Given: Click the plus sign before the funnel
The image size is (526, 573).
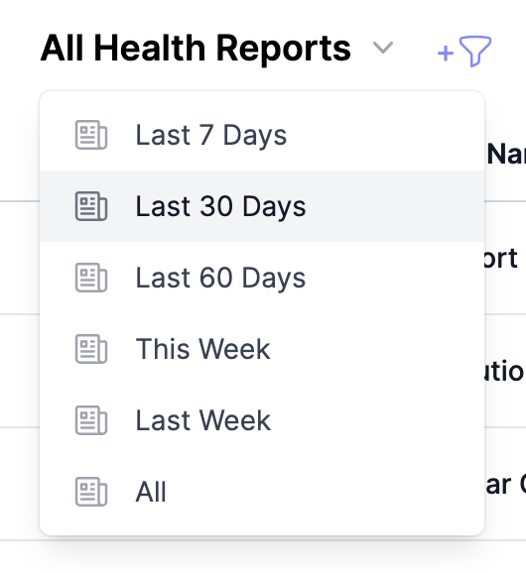Looking at the screenshot, I should 446,54.
